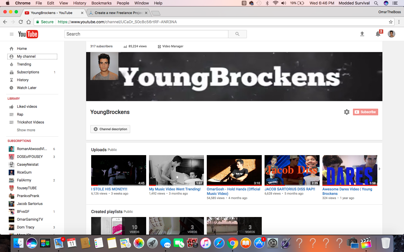Viewport: 404px width, 252px height.
Task: Open the Chrome three-dot menu
Action: click(399, 22)
